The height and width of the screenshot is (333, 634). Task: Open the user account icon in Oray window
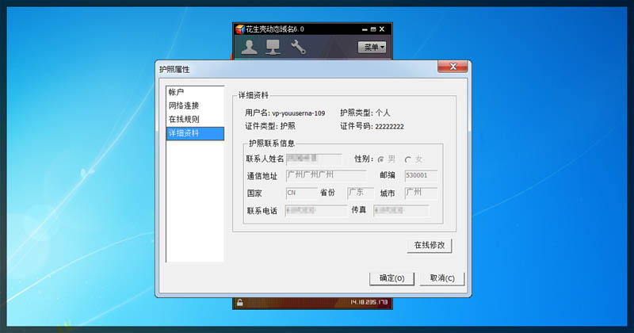point(249,47)
